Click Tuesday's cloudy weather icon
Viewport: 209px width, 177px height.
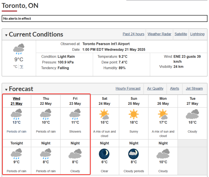(192, 114)
